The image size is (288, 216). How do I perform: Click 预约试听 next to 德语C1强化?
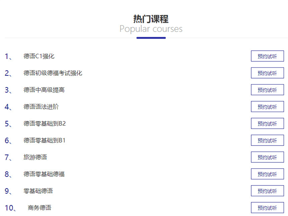pos(267,56)
